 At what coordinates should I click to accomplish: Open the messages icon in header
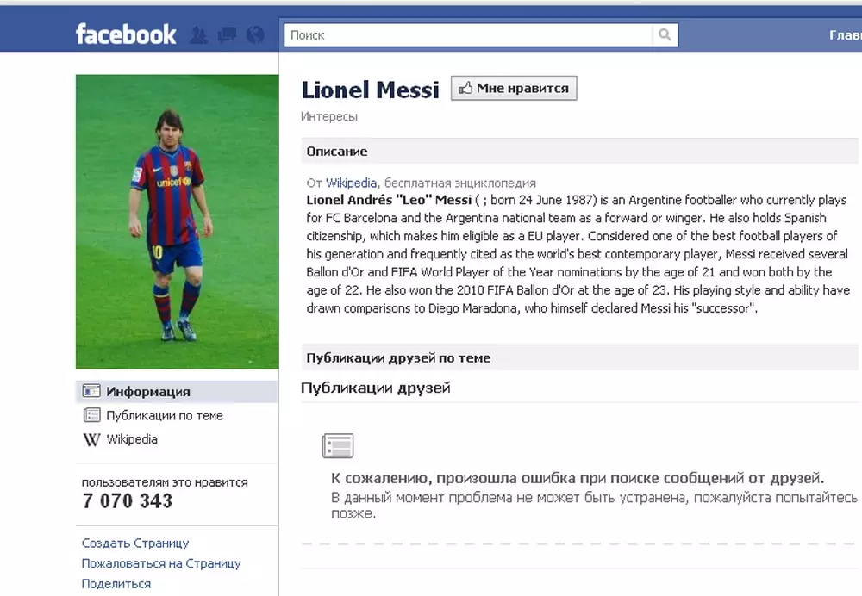(x=227, y=35)
